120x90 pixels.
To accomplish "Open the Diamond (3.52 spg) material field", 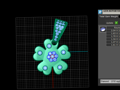I will (110, 81).
